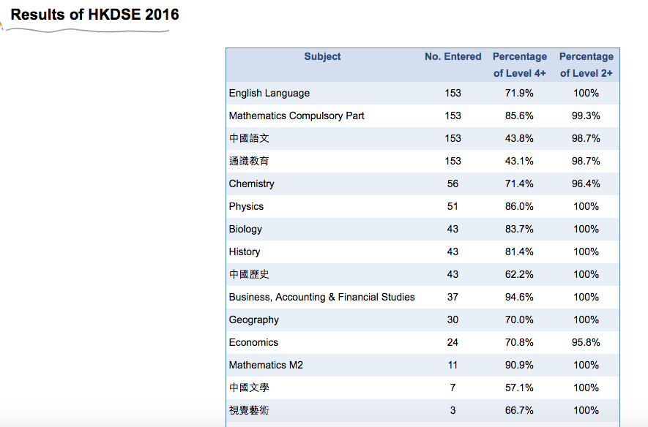Click the 83.7% value for Biology
Image resolution: width=648 pixels, height=427 pixels.
[x=519, y=230]
